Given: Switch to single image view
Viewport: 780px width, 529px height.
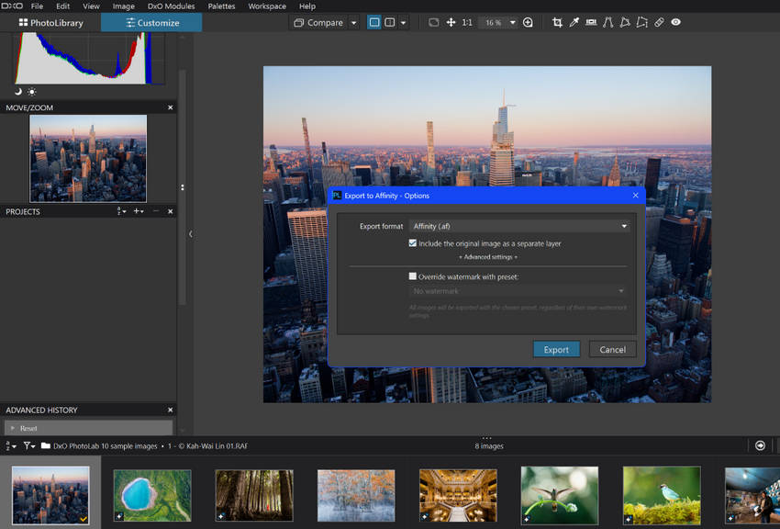Looking at the screenshot, I should 374,22.
